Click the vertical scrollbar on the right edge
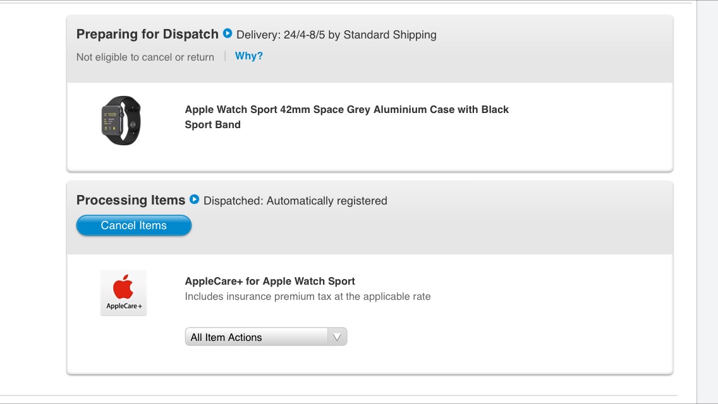718x404 pixels. pos(707,202)
